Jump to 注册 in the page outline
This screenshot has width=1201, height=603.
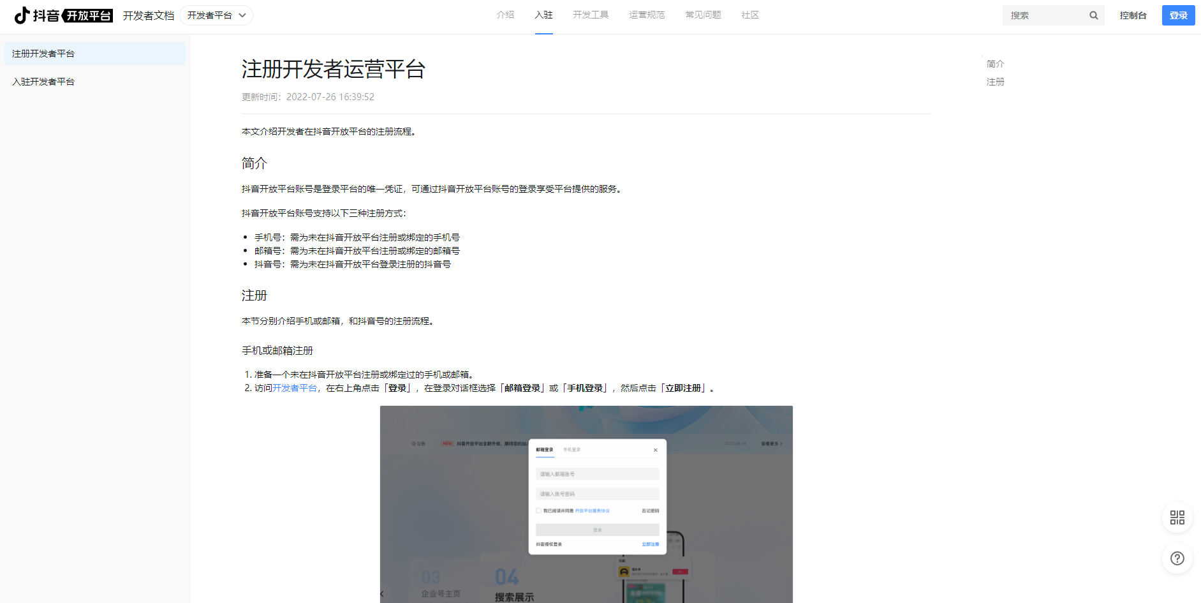tap(995, 82)
